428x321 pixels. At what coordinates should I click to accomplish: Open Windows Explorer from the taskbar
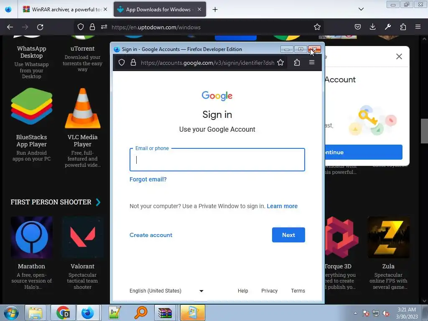pos(36,313)
